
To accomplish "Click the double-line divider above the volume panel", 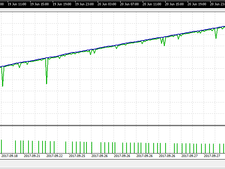I will (x=112, y=125).
